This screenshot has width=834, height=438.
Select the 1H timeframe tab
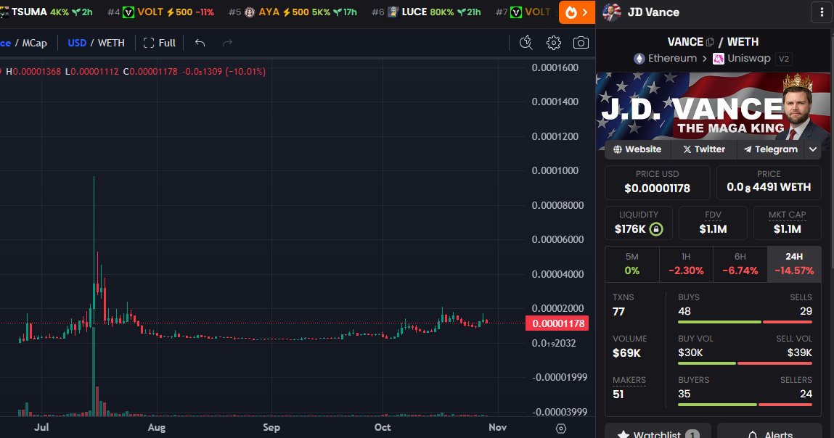point(686,264)
